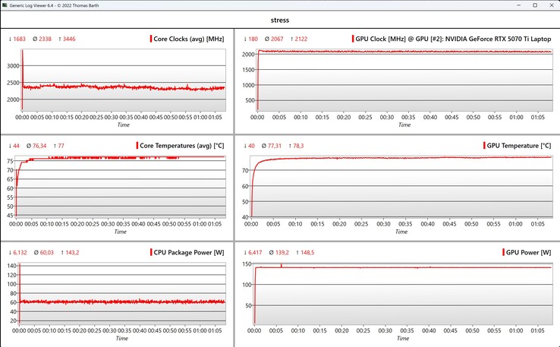Click the 1500 y-axis label in GPU Clock
Image resolution: width=560 pixels, height=347 pixels.
[248, 70]
